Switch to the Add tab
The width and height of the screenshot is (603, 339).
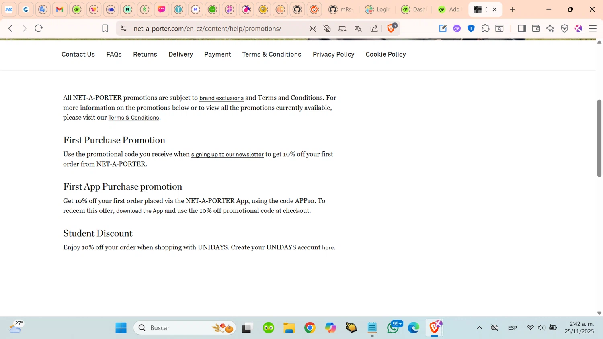coord(449,9)
